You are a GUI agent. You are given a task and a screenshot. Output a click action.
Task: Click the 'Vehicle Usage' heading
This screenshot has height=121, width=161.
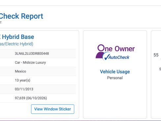(x=115, y=72)
